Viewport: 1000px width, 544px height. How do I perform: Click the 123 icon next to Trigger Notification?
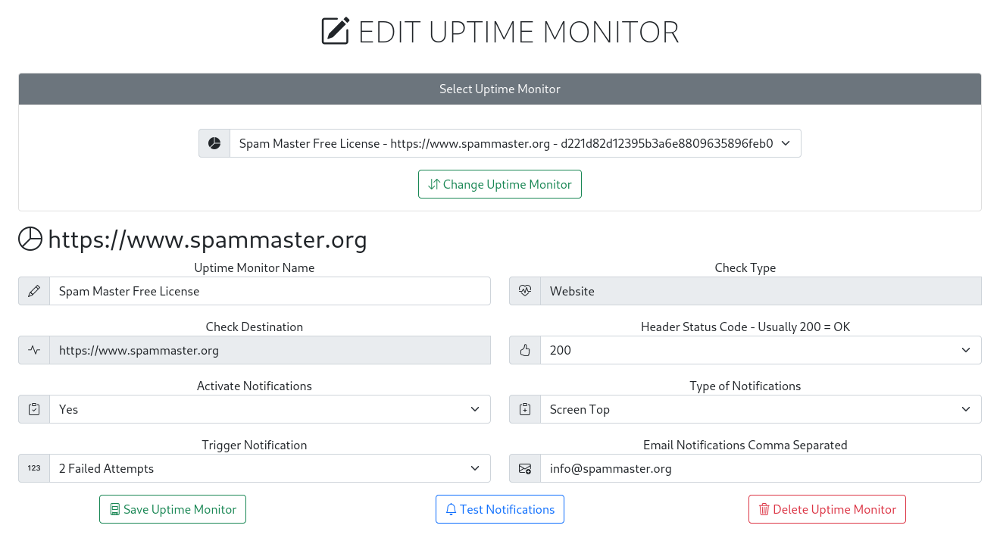(33, 467)
